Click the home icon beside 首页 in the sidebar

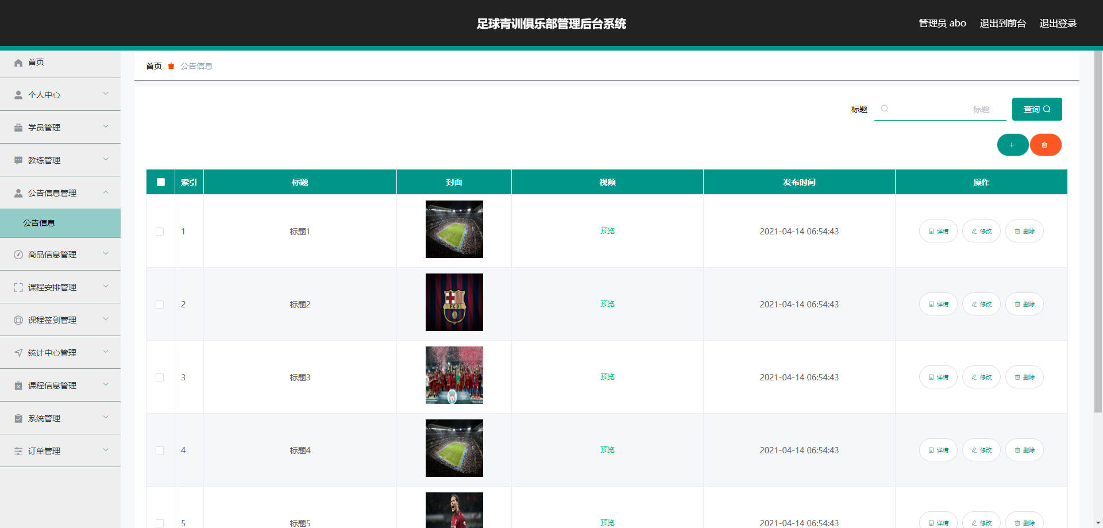coord(18,63)
